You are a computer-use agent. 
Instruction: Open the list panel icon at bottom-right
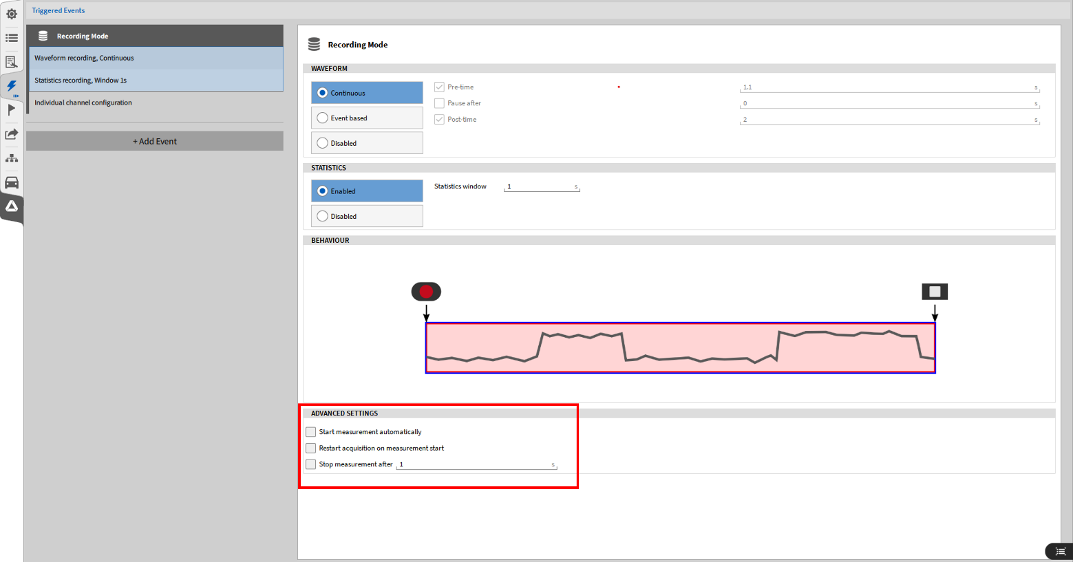pyautogui.click(x=1060, y=551)
